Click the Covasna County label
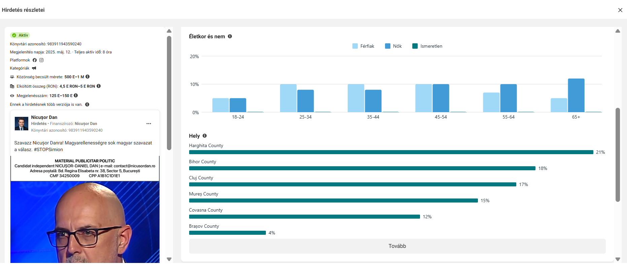Viewport: 627px width, 267px height. click(x=206, y=210)
